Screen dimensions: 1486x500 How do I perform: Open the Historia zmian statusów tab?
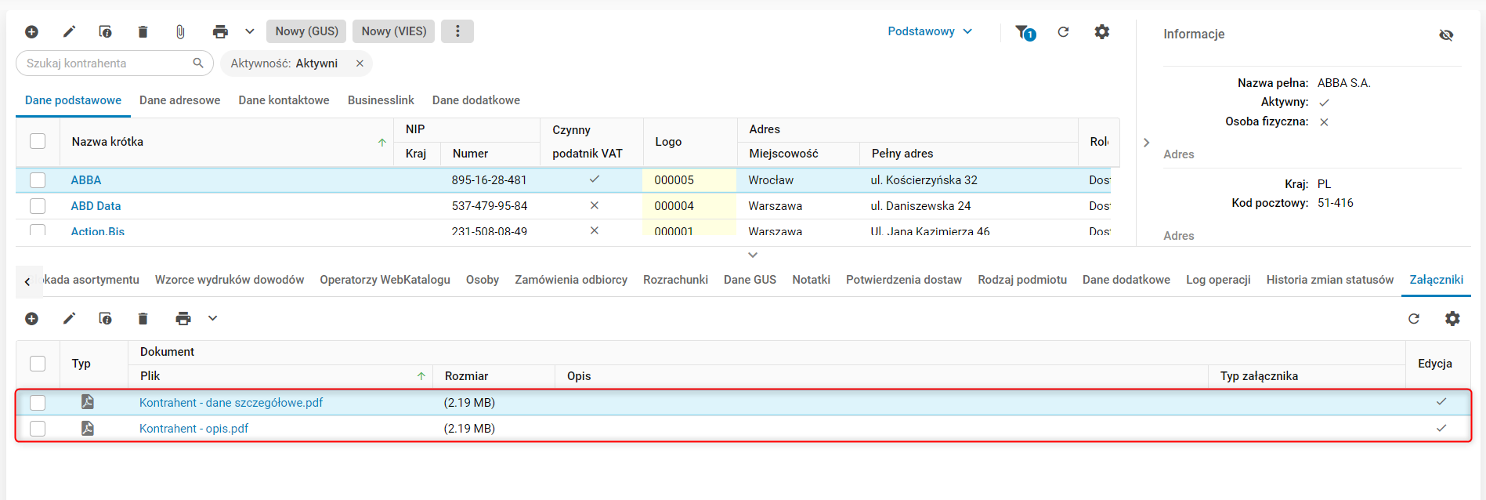1330,280
